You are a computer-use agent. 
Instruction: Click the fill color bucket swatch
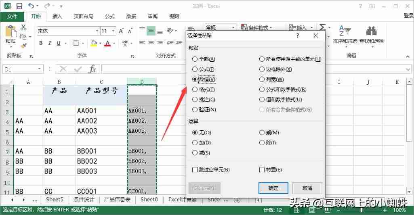pyautogui.click(x=94, y=43)
